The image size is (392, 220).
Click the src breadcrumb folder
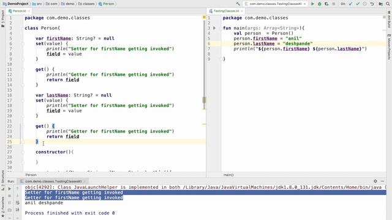(37, 4)
